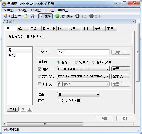Image resolution: width=142 pixels, height=134 pixels.
Task: Toggle the 属性 properties toolbar button
Action: tap(45, 16)
